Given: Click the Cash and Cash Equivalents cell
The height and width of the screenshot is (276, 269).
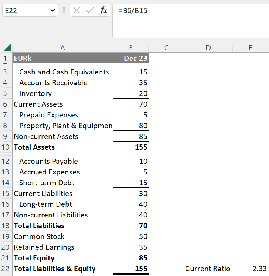Looking at the screenshot, I should [63, 72].
